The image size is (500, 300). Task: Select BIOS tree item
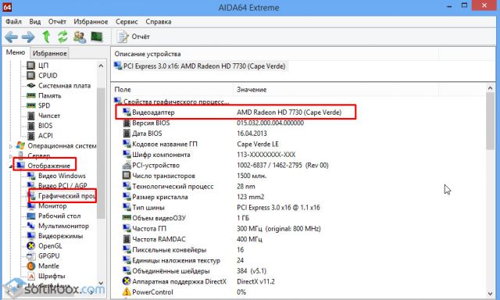coord(45,126)
